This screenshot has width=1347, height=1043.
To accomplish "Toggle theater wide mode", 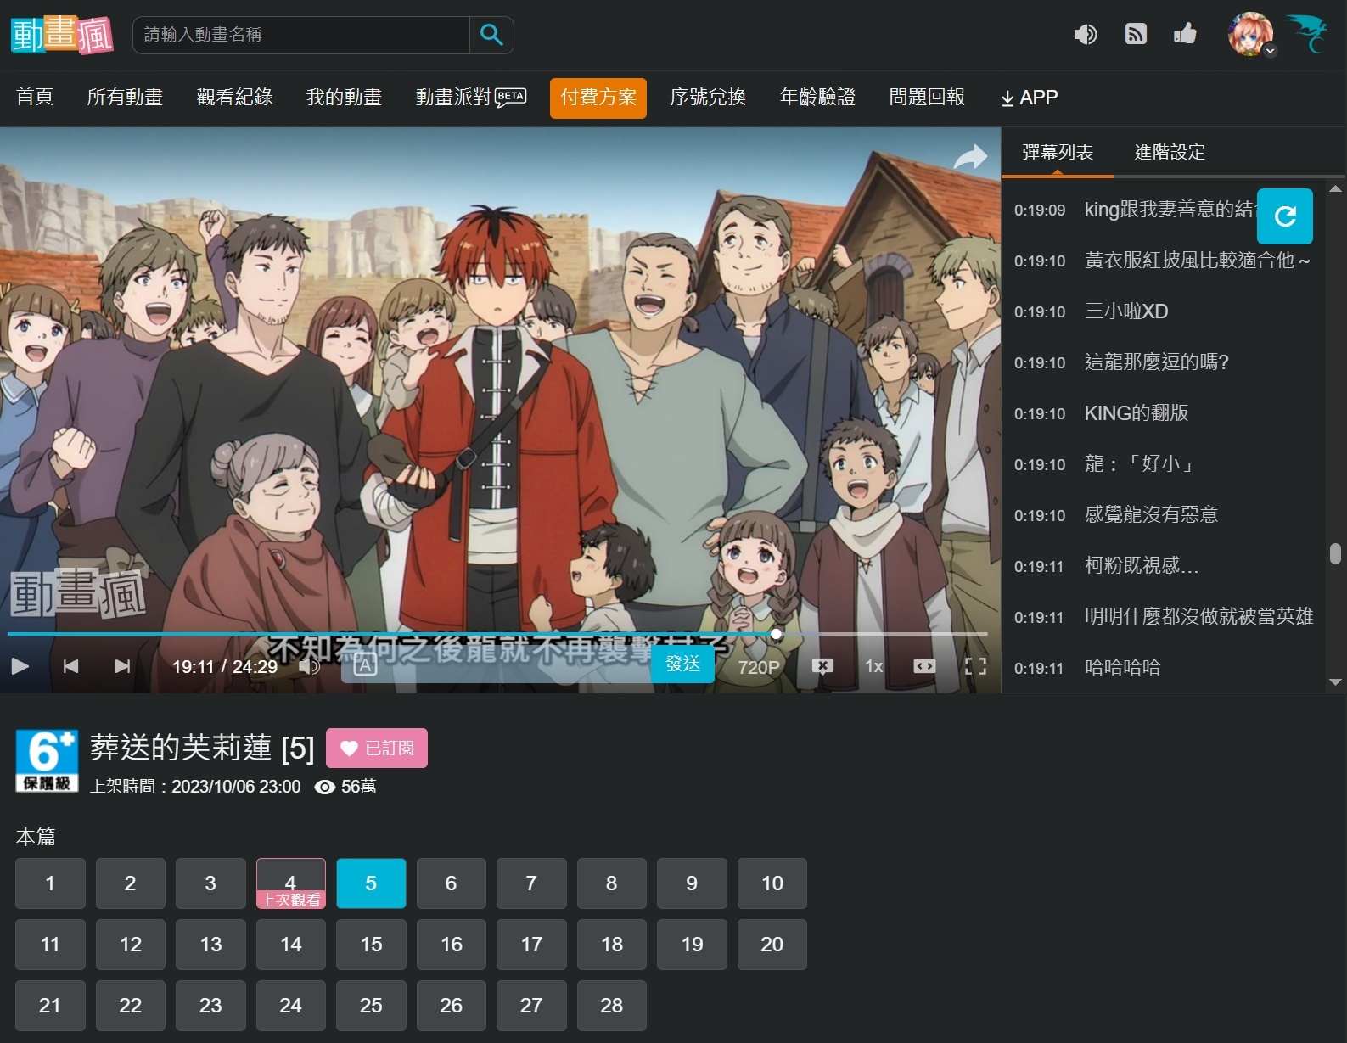I will point(924,666).
